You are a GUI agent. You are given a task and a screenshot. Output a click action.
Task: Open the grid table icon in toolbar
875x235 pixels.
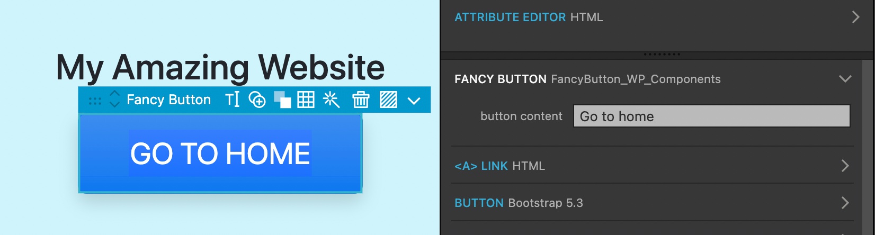306,100
